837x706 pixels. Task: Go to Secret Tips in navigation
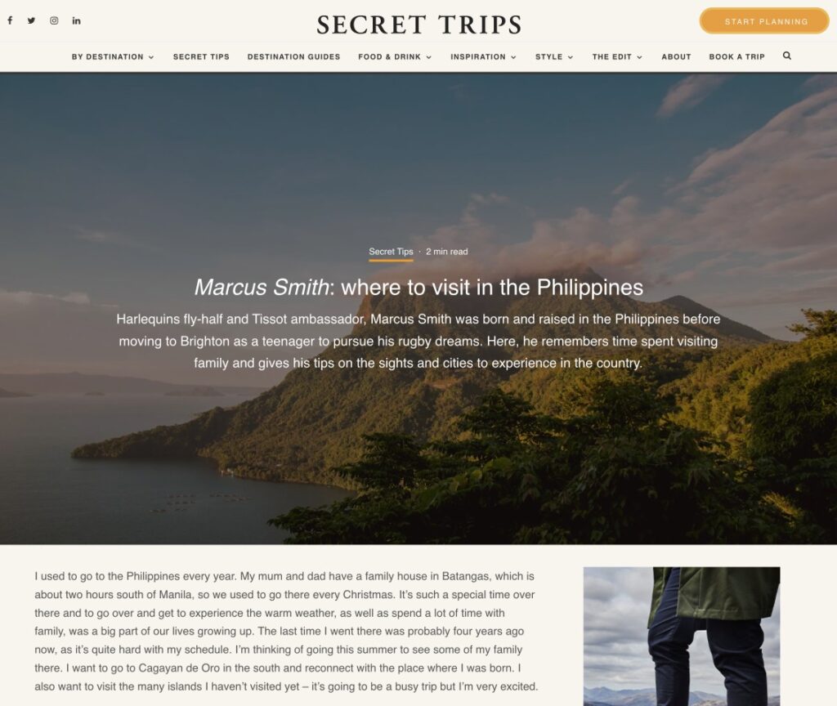pos(201,56)
